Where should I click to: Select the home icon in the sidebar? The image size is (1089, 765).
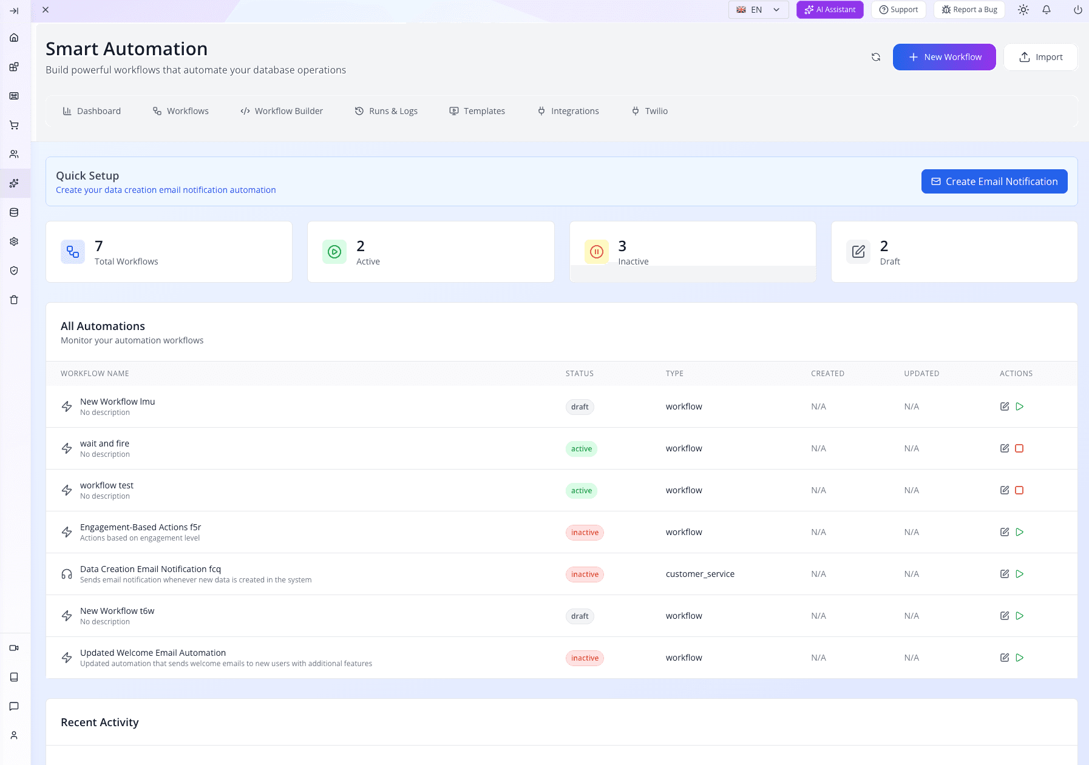pos(14,38)
